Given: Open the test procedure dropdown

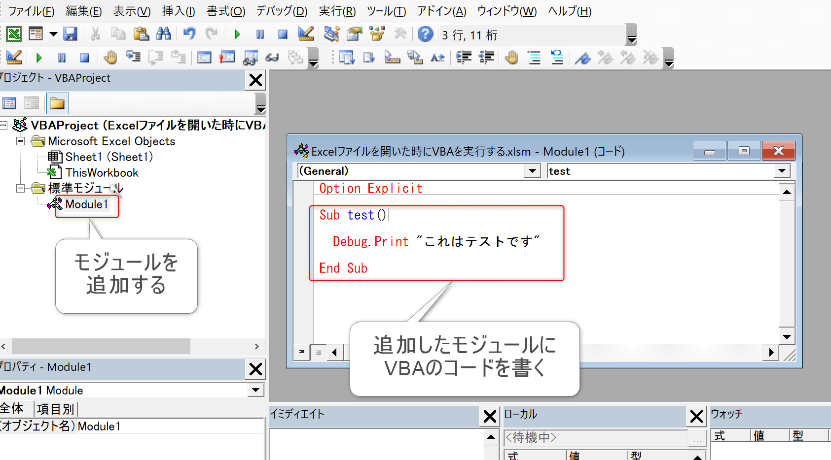Looking at the screenshot, I should [781, 171].
